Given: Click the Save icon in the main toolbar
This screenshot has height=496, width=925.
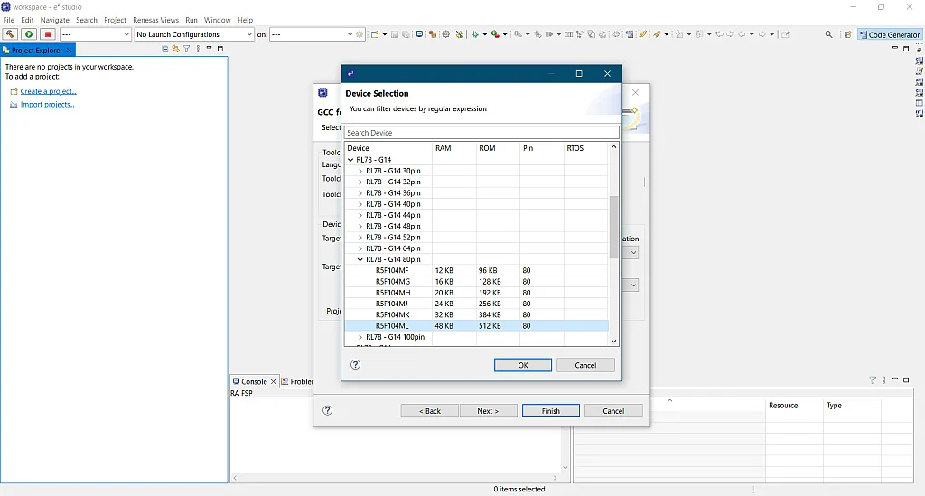Looking at the screenshot, I should (x=395, y=34).
